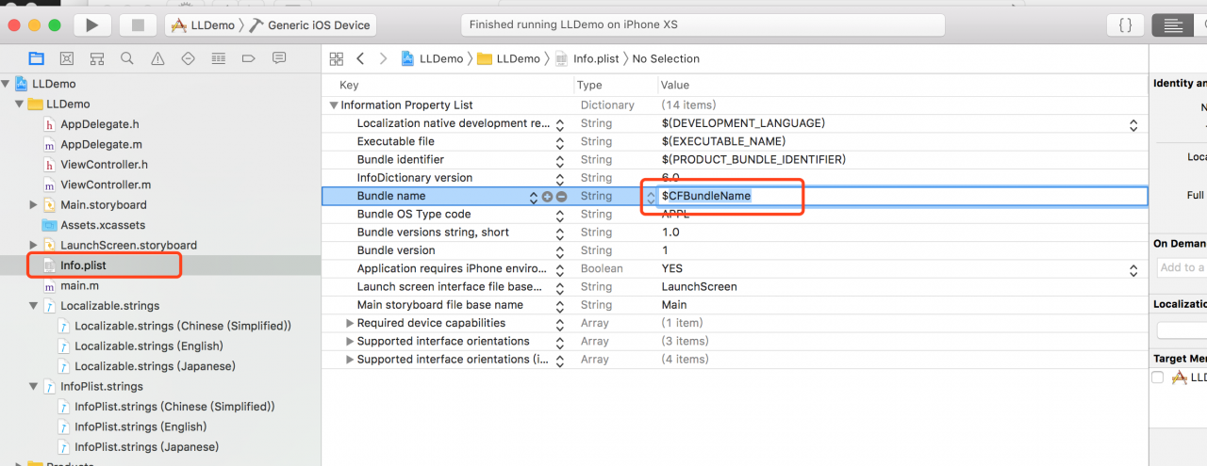1207x466 pixels.
Task: Open the Symbol navigator
Action: [97, 58]
